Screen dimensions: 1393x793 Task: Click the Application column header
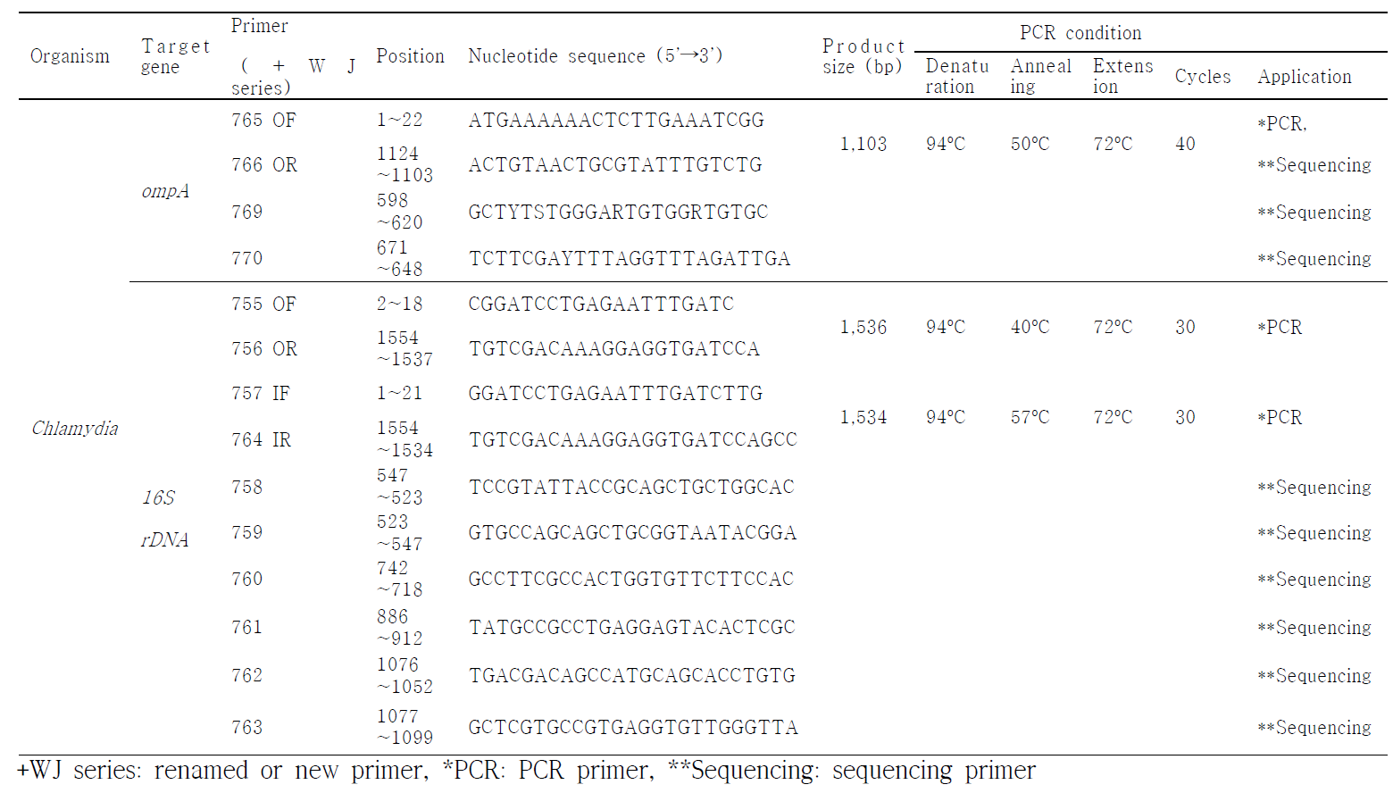click(1305, 77)
